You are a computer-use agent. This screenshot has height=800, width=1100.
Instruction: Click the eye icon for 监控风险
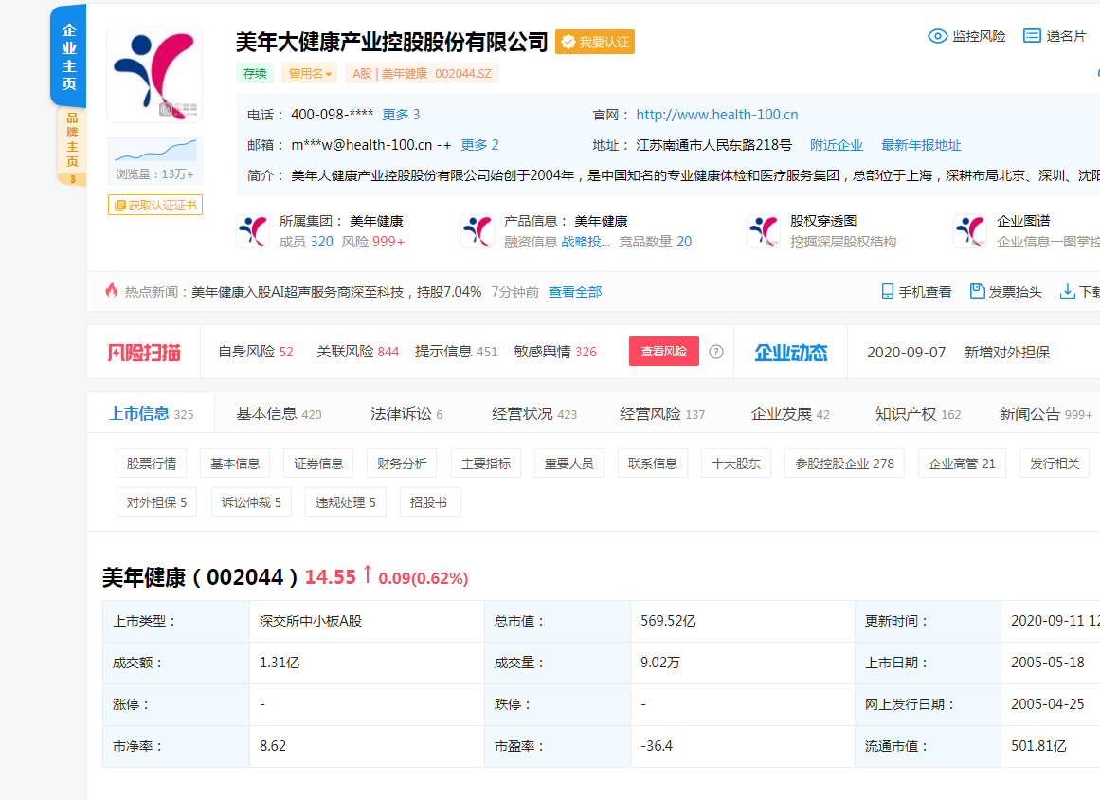(937, 36)
